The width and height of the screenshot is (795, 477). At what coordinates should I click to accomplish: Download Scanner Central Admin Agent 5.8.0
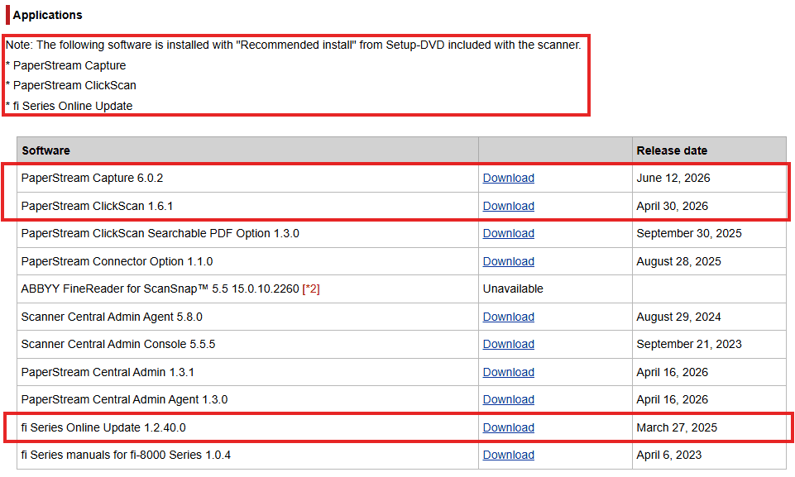(x=508, y=317)
